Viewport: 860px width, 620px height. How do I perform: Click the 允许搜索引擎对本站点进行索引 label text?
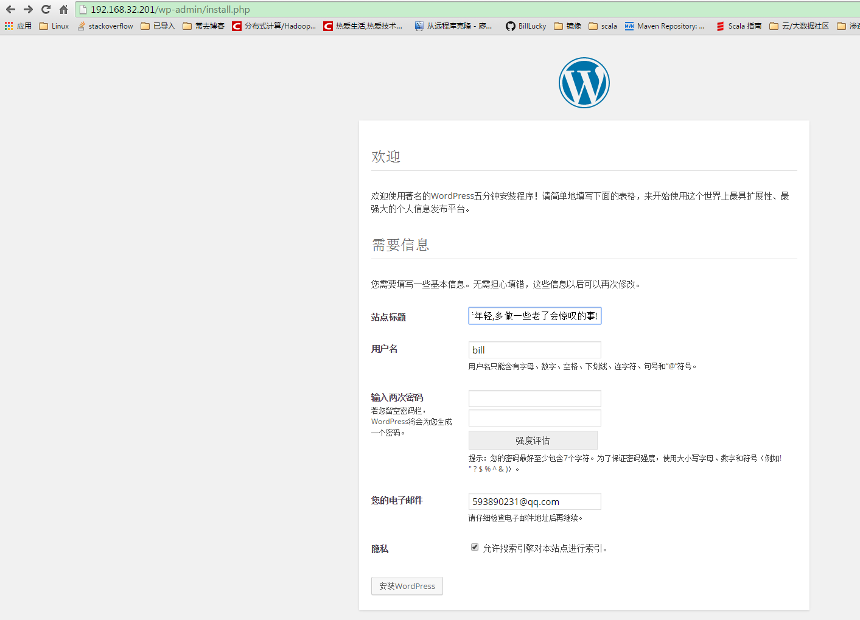pyautogui.click(x=545, y=548)
